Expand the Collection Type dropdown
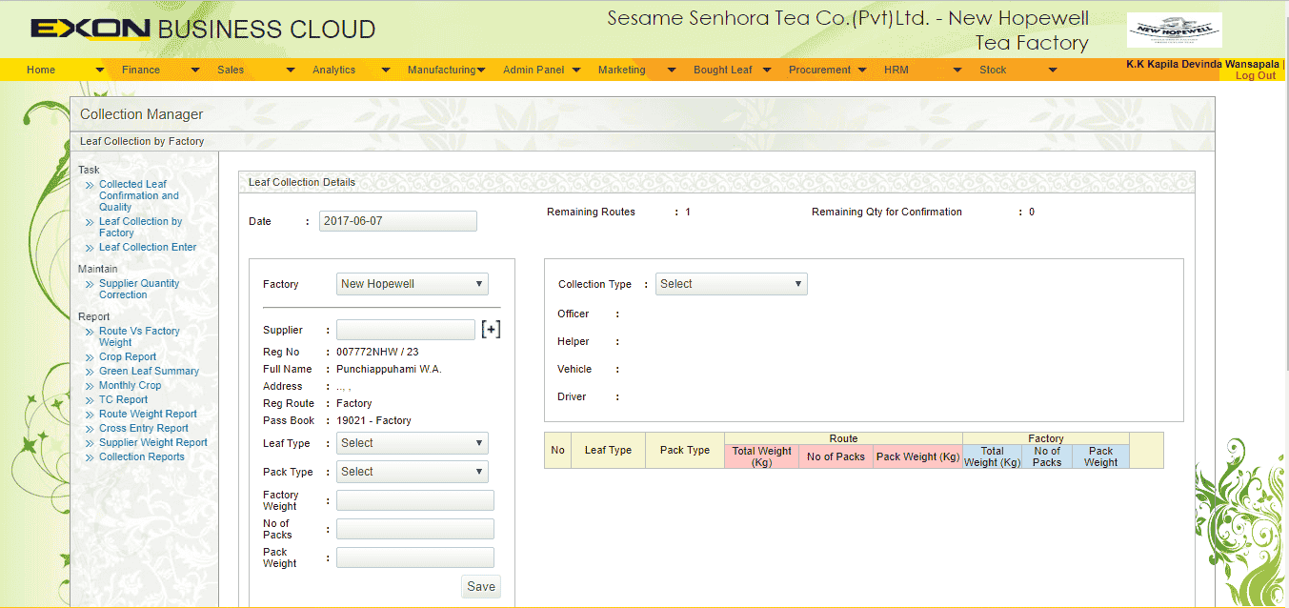This screenshot has width=1289, height=608. click(x=732, y=284)
